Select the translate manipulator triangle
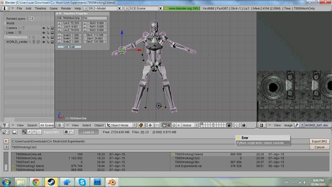 point(169,125)
